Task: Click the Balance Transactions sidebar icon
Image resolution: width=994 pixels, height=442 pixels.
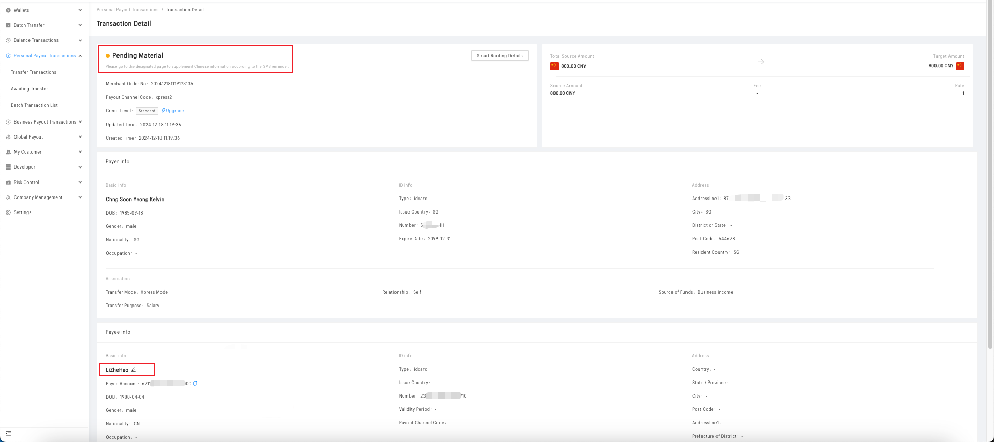Action: pyautogui.click(x=8, y=40)
